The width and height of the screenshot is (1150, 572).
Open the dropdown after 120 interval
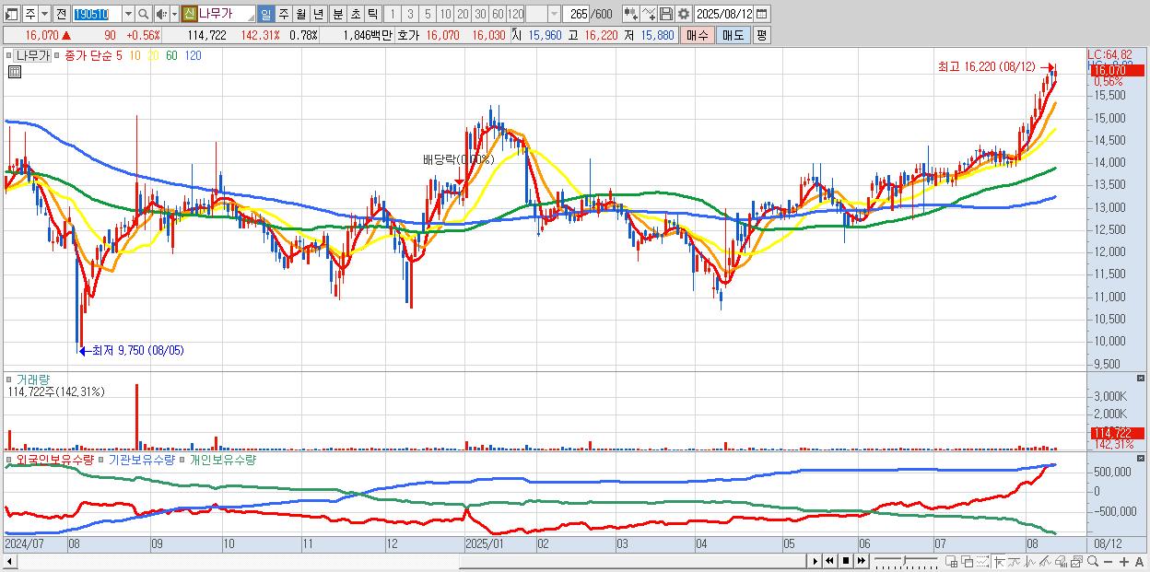click(554, 14)
